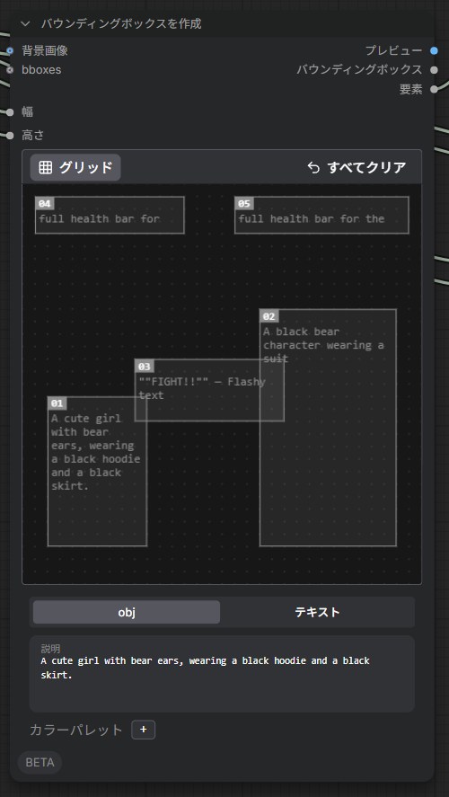Image resolution: width=449 pixels, height=797 pixels.
Task: Click the 要素 output socket
Action: coord(434,89)
